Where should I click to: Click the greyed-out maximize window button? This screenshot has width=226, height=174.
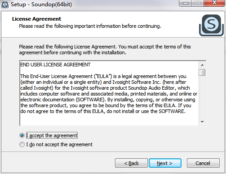(198, 3)
